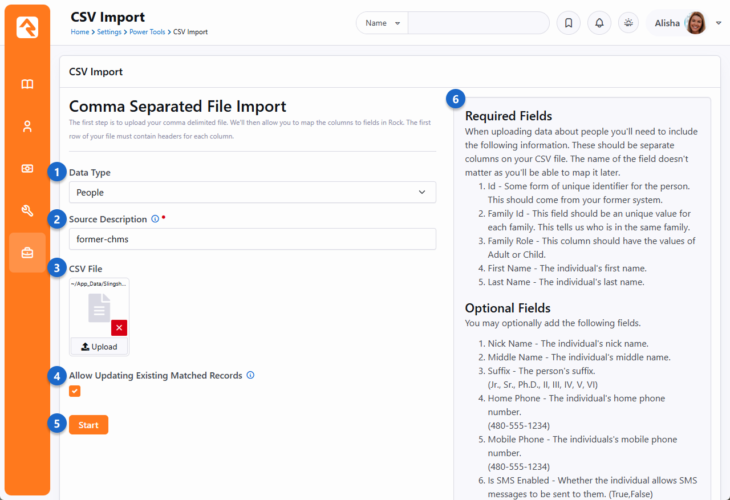Go to Settings in breadcrumb
This screenshot has height=500, width=730.
click(109, 32)
